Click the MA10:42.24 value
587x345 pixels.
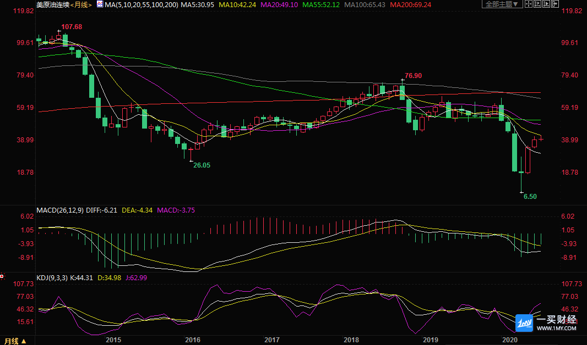237,5
